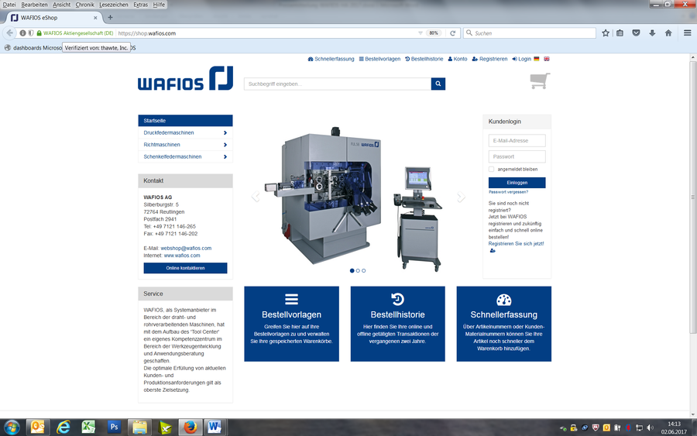
Task: Open Photoshop from the taskbar
Action: click(115, 427)
